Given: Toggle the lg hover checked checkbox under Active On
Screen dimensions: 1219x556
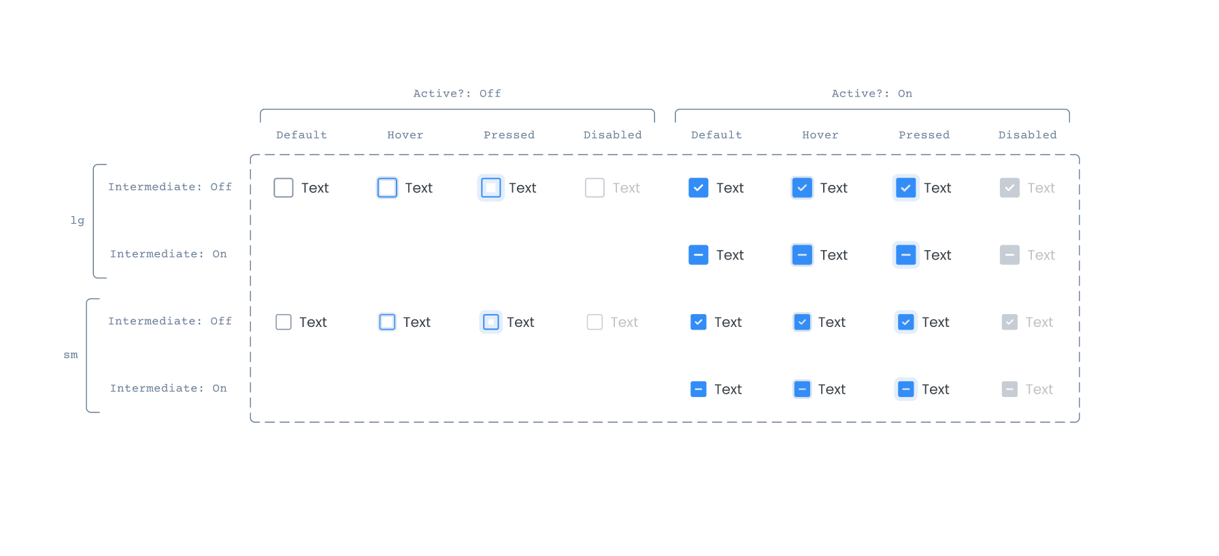Looking at the screenshot, I should [x=802, y=188].
